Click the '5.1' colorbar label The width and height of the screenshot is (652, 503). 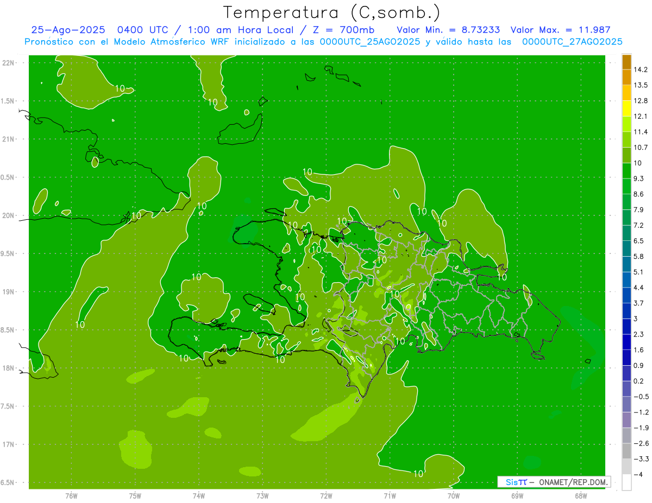coord(639,272)
